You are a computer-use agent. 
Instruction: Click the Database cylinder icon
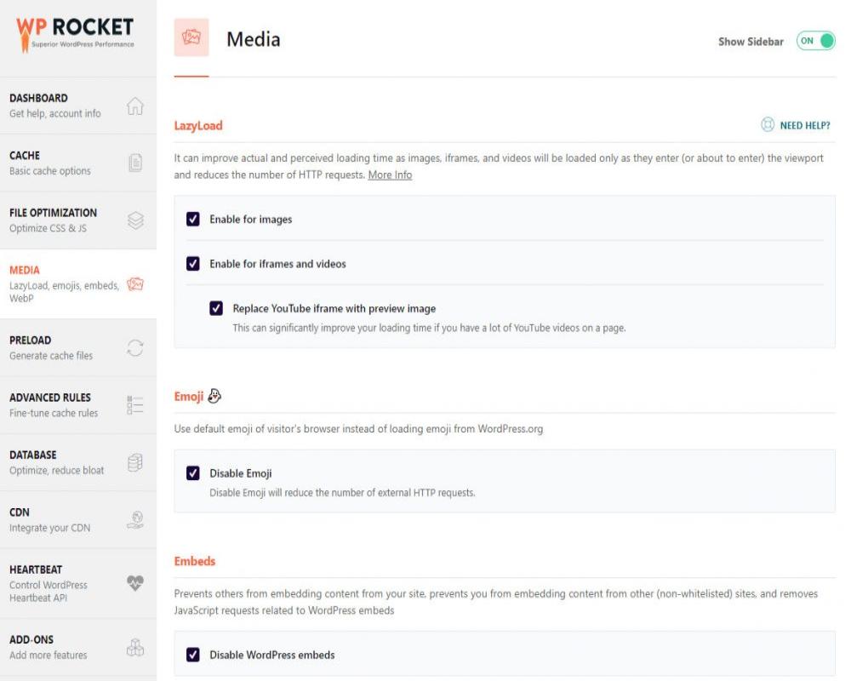[x=134, y=462]
